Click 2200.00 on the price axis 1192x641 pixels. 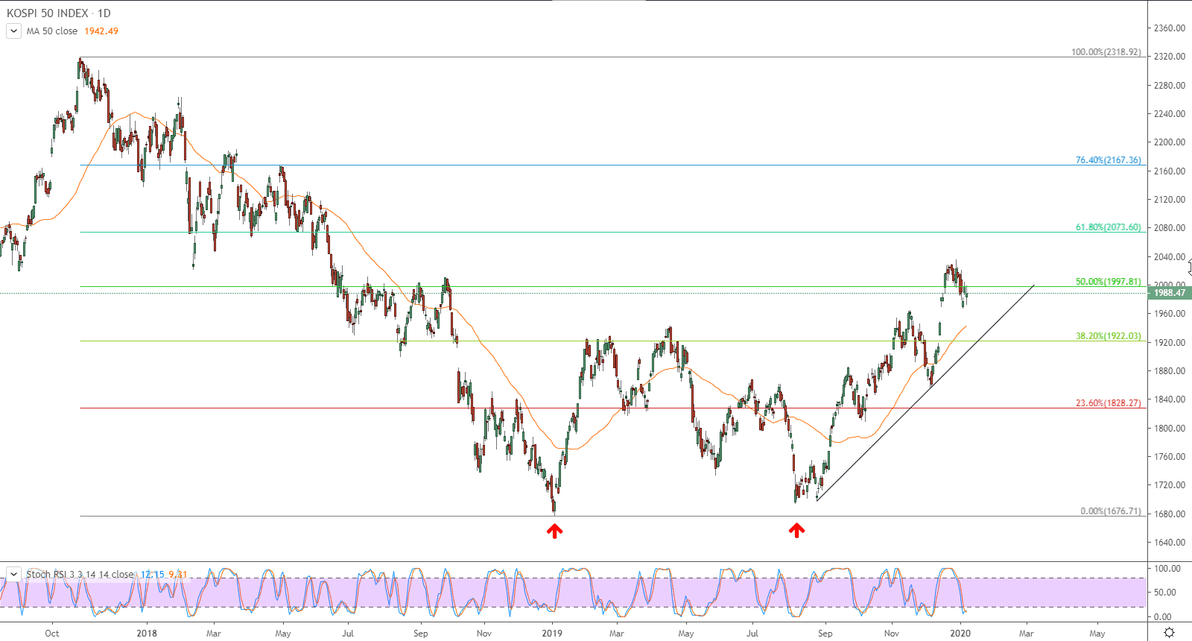1170,142
